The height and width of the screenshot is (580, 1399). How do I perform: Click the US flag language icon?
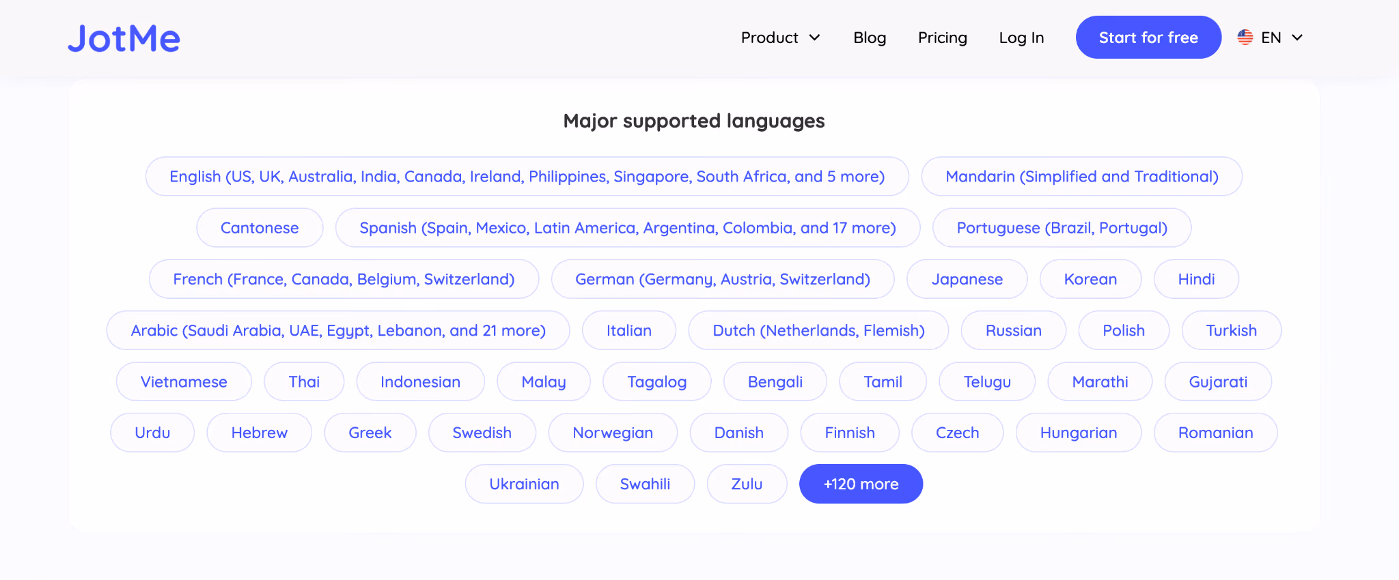coord(1245,38)
